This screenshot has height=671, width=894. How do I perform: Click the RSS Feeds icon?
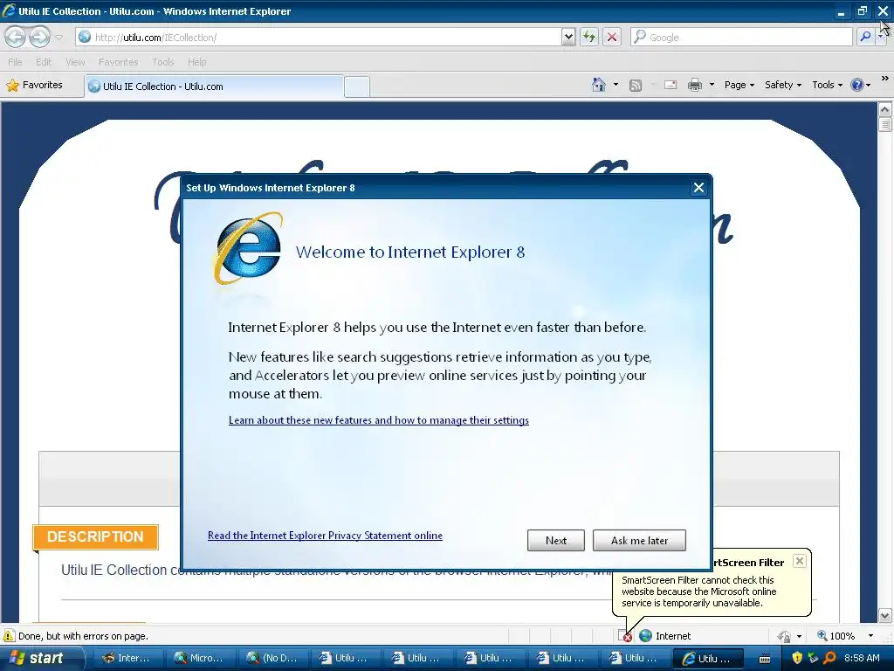tap(636, 85)
